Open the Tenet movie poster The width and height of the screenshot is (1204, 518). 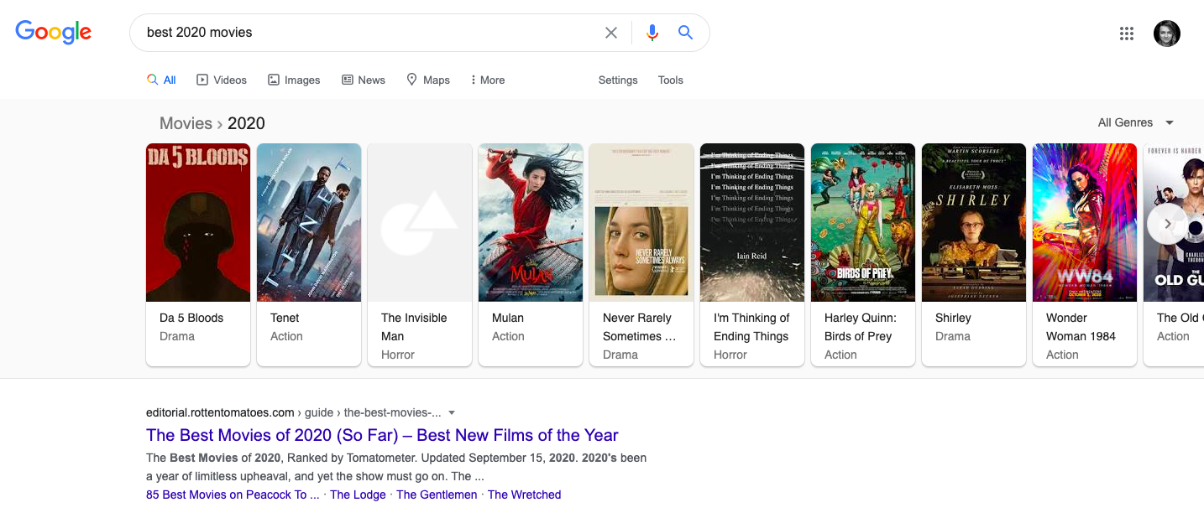pos(309,222)
